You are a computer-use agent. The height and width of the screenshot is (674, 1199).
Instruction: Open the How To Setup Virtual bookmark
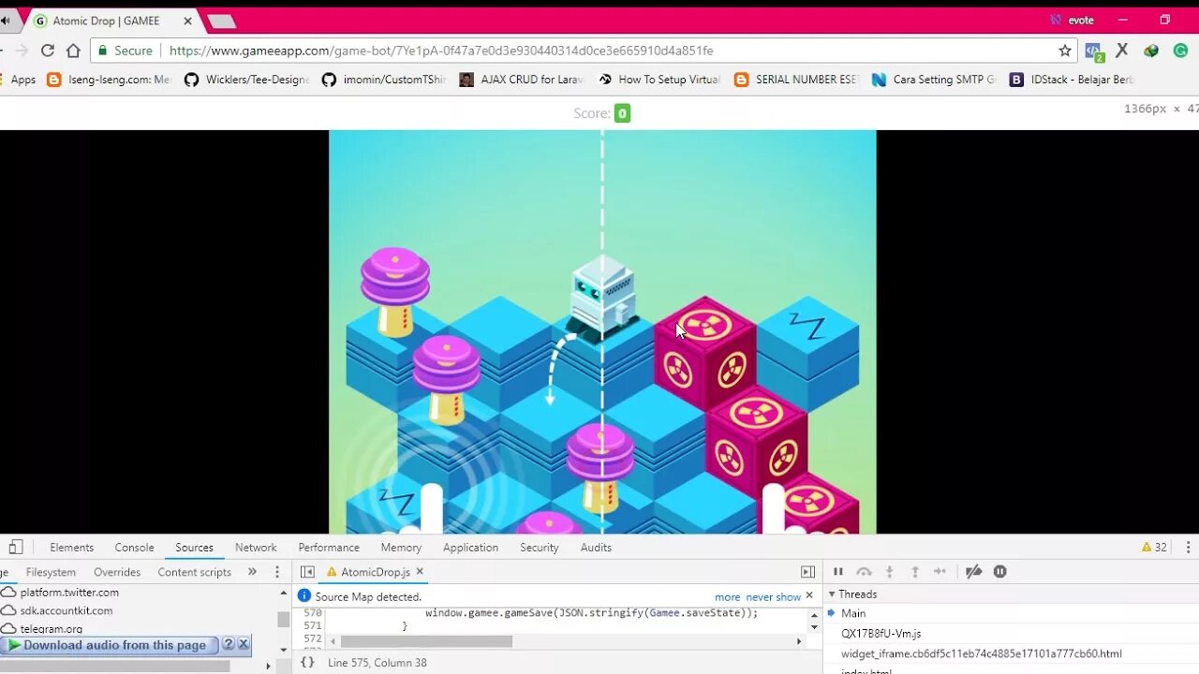click(659, 80)
